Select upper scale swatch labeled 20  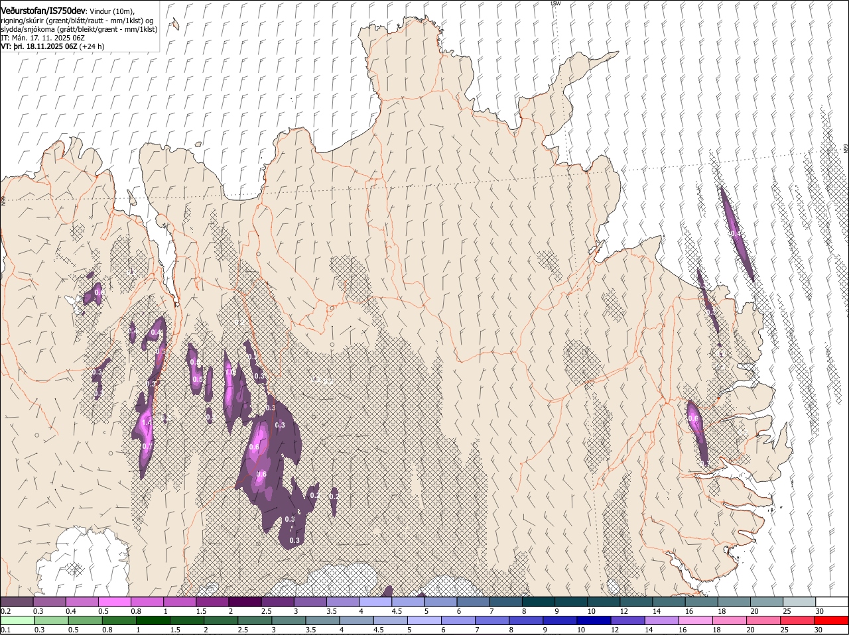tap(767, 602)
